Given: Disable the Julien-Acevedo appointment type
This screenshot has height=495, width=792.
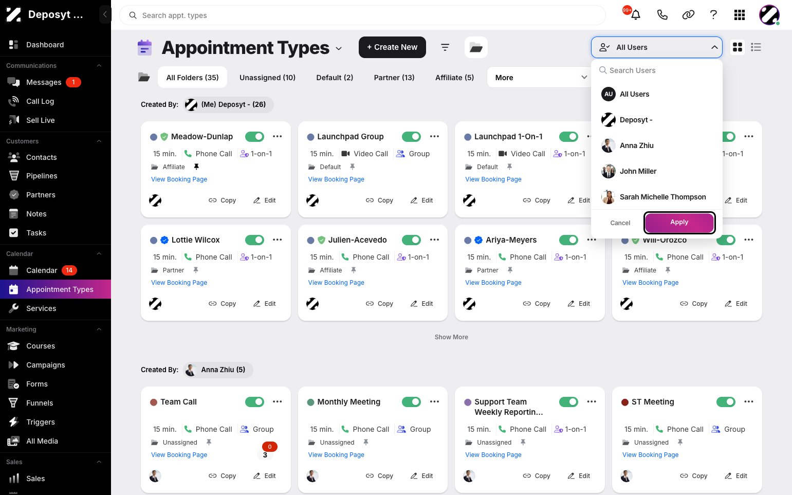Looking at the screenshot, I should (411, 240).
